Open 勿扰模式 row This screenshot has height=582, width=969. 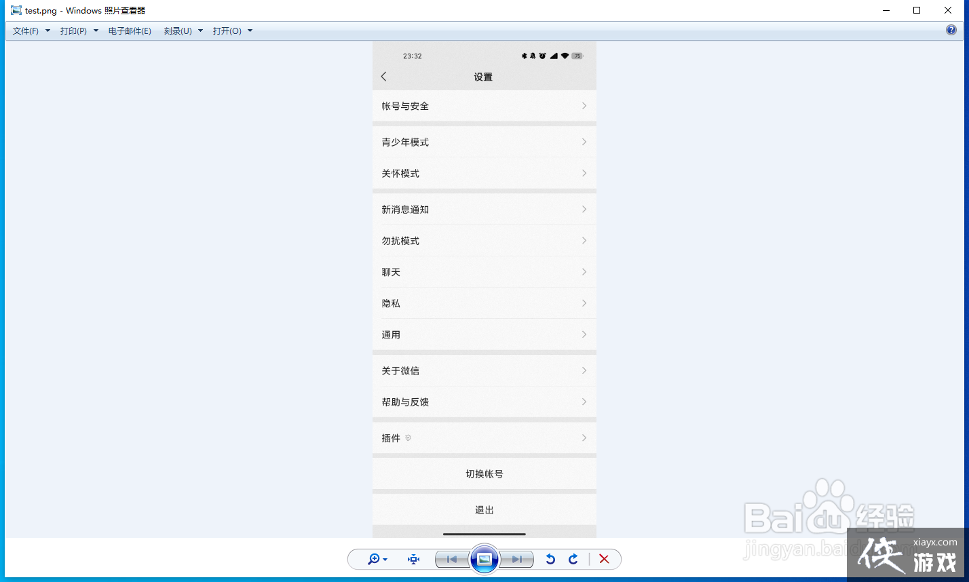tap(484, 240)
